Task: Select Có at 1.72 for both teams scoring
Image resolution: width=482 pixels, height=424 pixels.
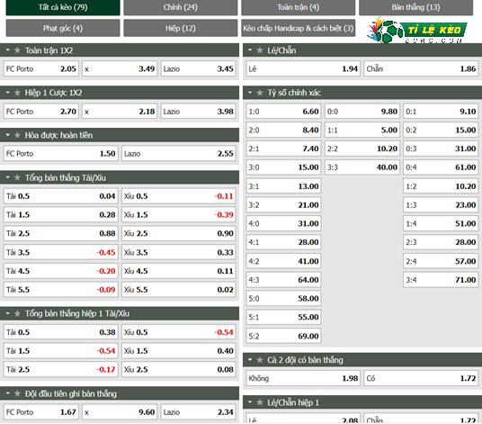Action: [x=421, y=378]
